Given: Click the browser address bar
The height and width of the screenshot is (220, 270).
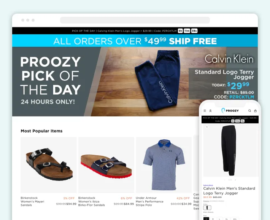Looking at the screenshot, I should point(135,20).
